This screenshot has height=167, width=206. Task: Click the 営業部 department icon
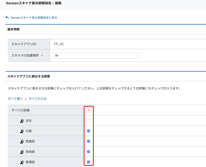coord(22,141)
